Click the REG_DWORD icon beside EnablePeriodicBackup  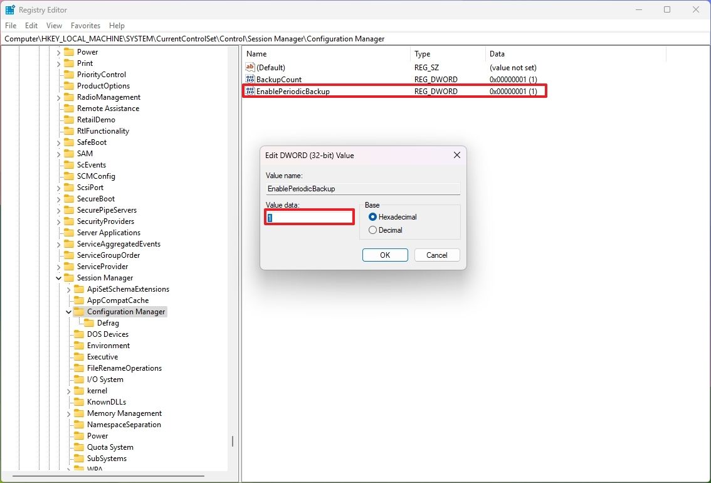point(250,91)
